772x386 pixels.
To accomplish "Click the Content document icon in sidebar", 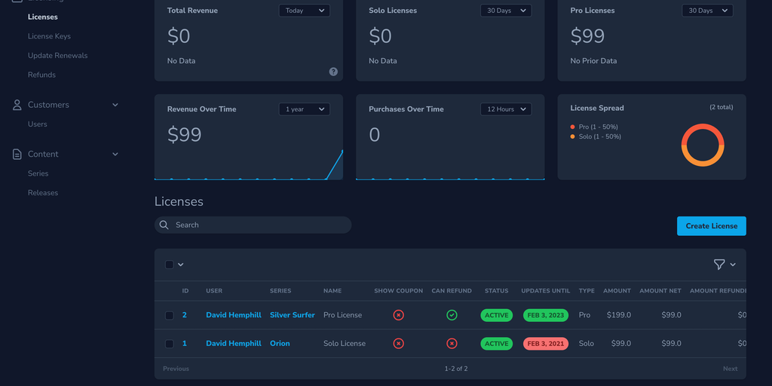I will point(17,154).
